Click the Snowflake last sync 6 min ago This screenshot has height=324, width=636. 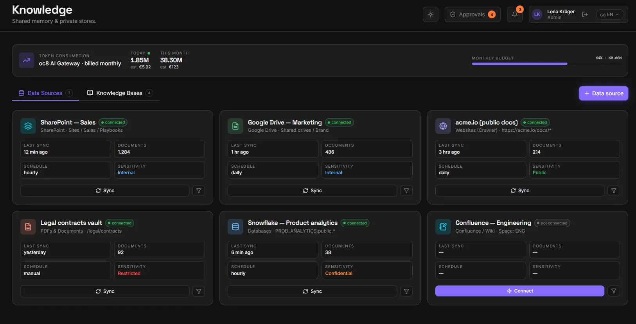pos(242,252)
